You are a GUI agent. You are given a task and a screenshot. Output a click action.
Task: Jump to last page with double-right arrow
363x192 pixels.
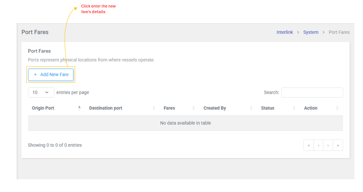tap(338, 146)
